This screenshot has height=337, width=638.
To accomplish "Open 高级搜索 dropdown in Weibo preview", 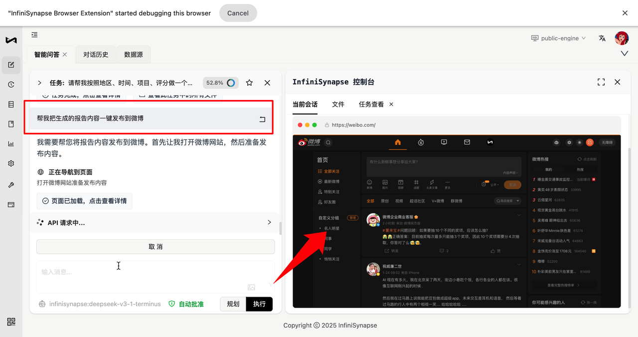I will click(x=508, y=201).
